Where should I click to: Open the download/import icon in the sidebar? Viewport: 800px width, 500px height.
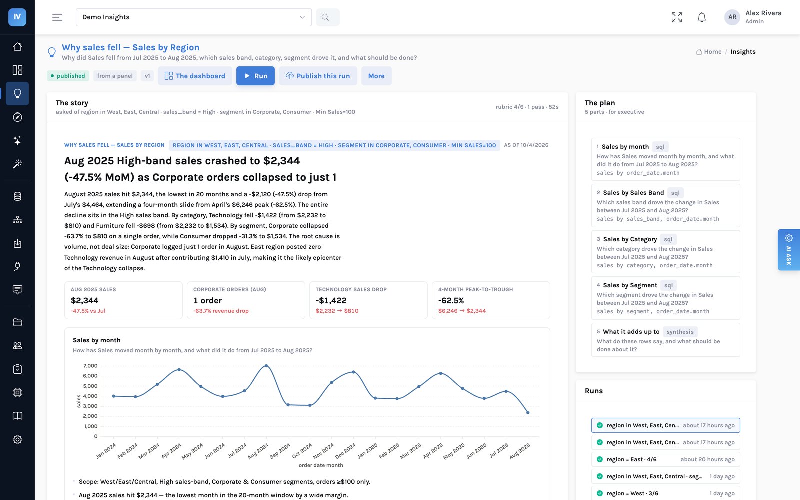click(17, 243)
